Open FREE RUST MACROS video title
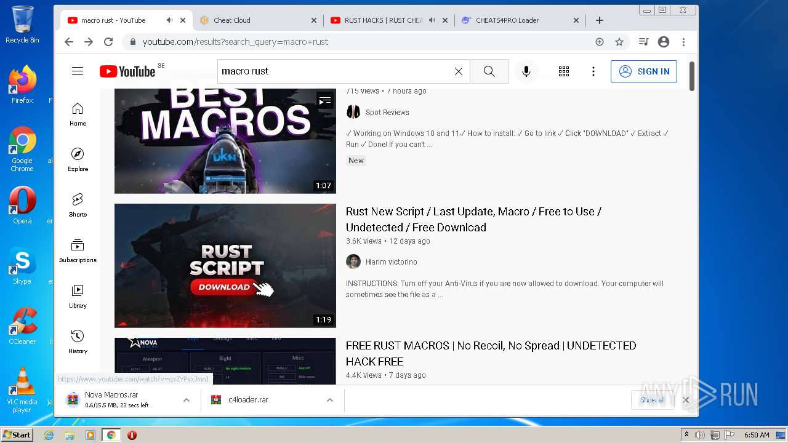Screen dimensions: 788x443 tap(491, 354)
